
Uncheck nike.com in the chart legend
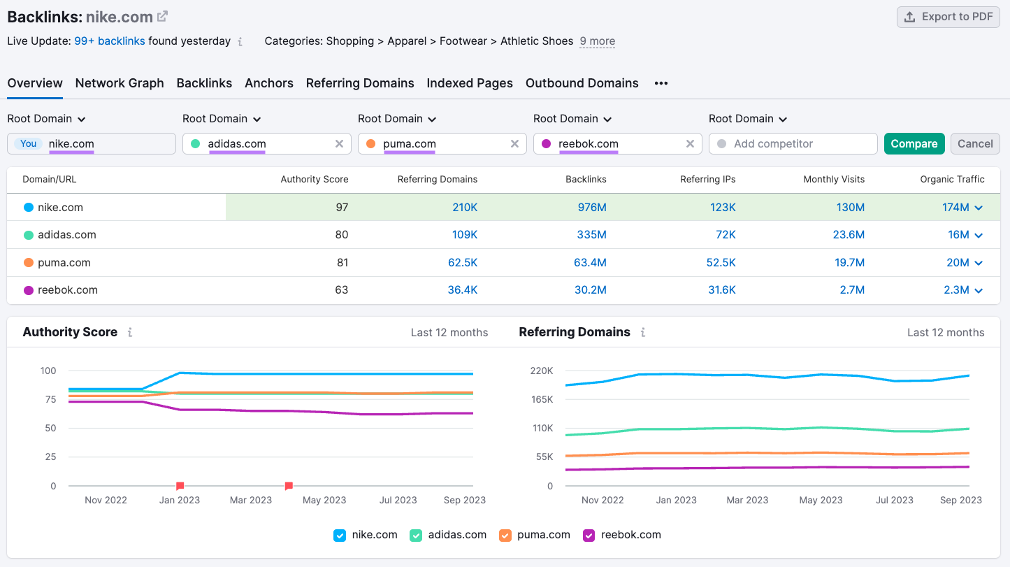click(340, 535)
